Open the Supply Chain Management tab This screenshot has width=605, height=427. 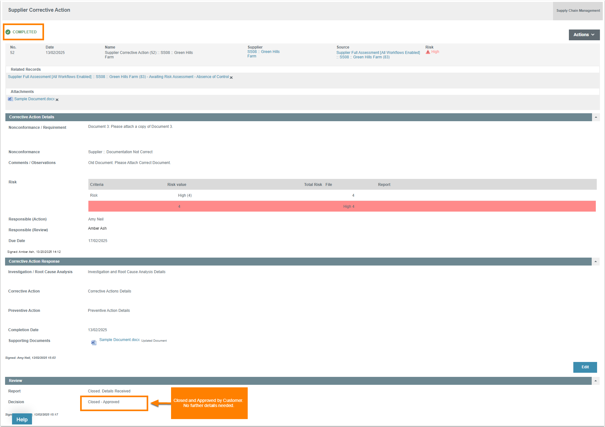pyautogui.click(x=578, y=10)
